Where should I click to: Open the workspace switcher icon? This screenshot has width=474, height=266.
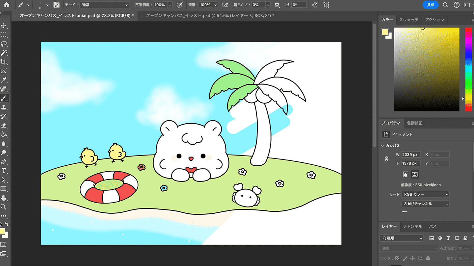pyautogui.click(x=466, y=5)
